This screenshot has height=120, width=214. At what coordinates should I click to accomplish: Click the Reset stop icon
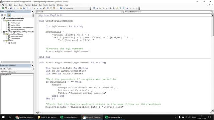coord(41,8)
